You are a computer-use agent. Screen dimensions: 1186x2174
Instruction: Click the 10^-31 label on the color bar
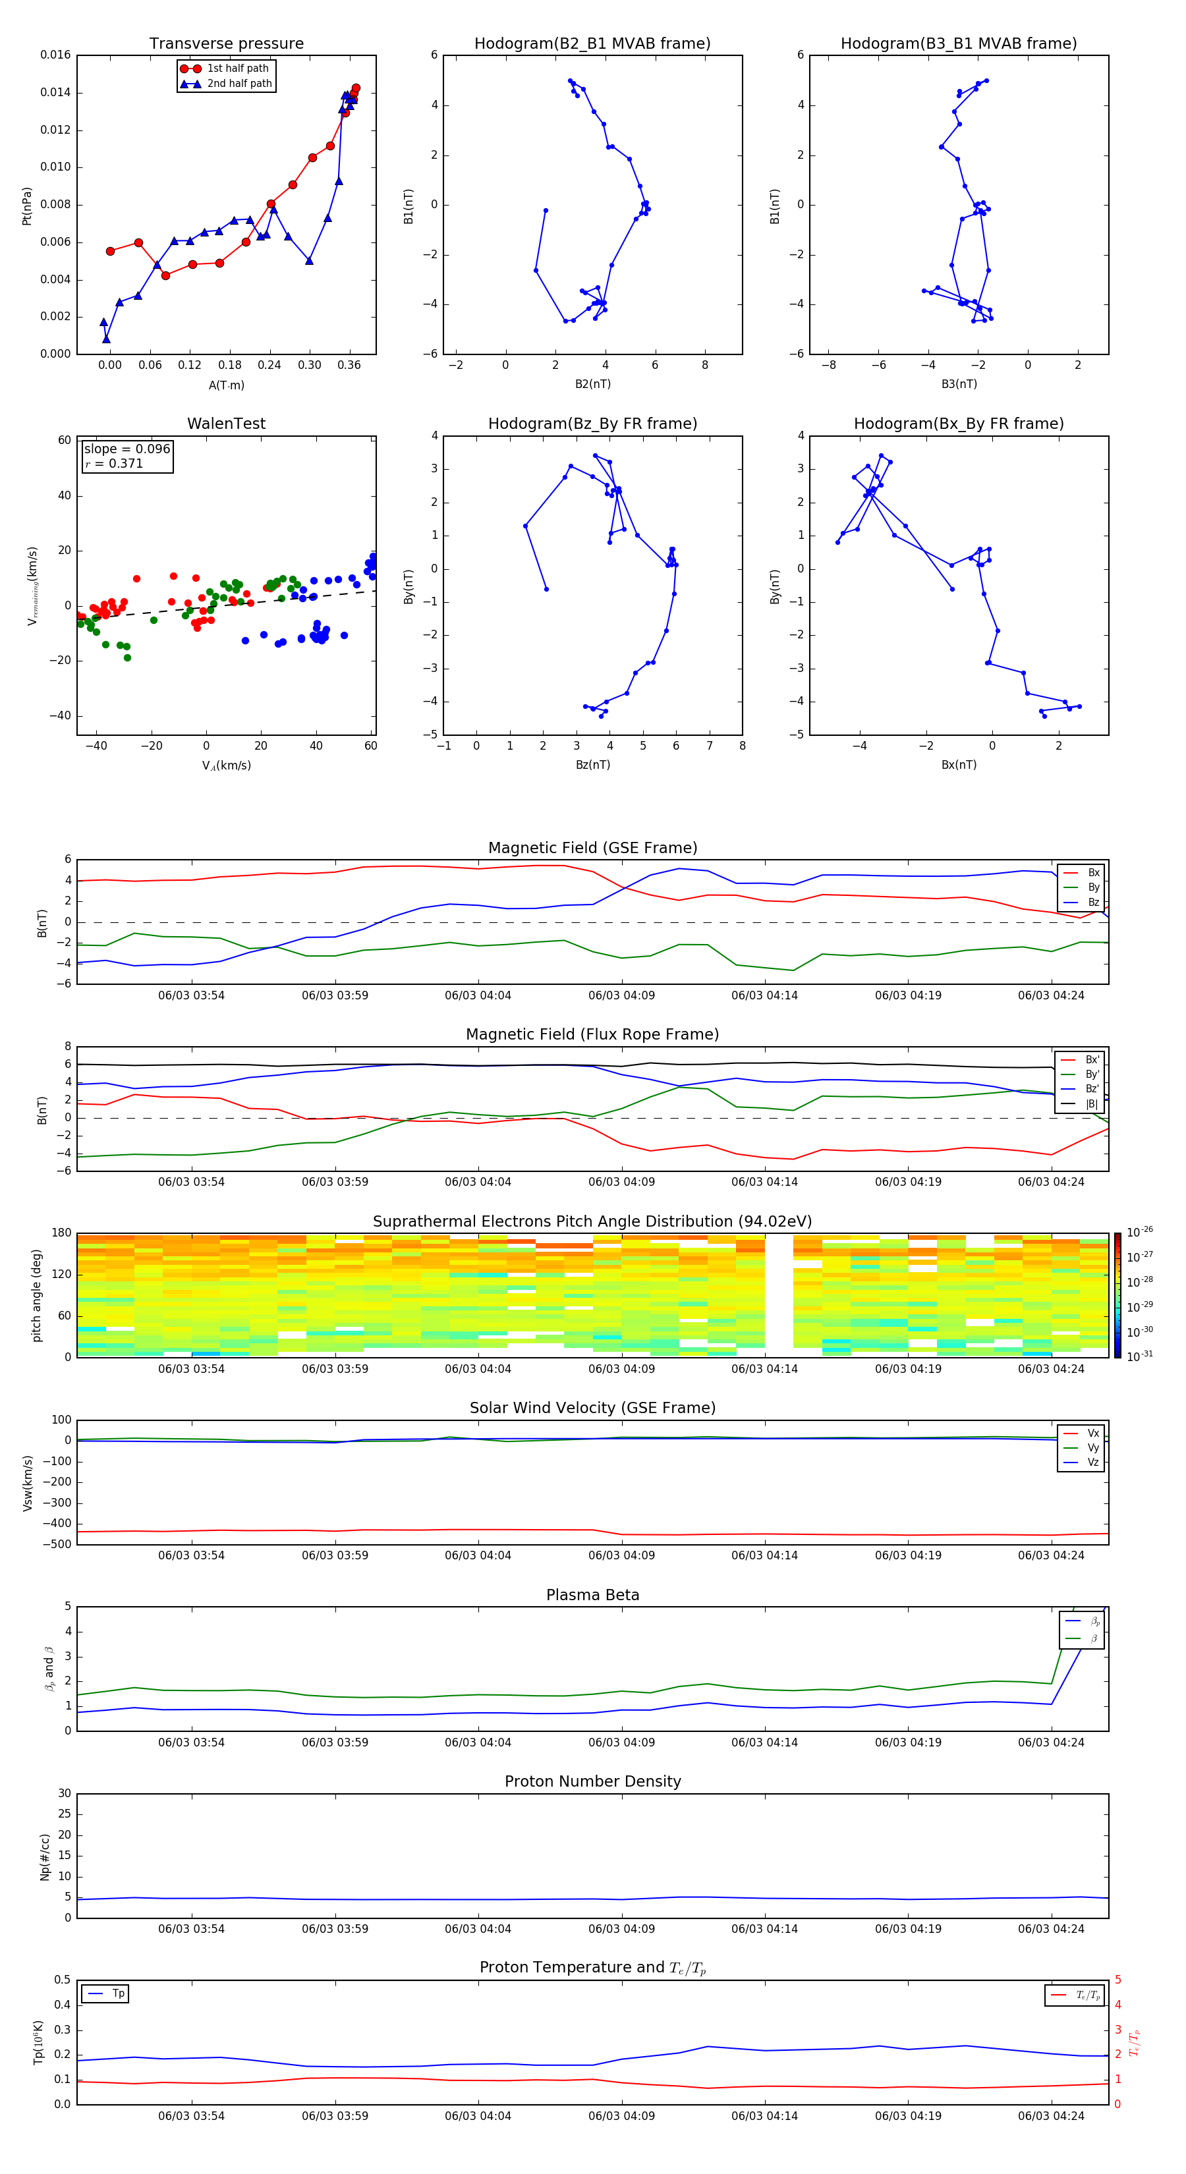tap(1139, 1356)
